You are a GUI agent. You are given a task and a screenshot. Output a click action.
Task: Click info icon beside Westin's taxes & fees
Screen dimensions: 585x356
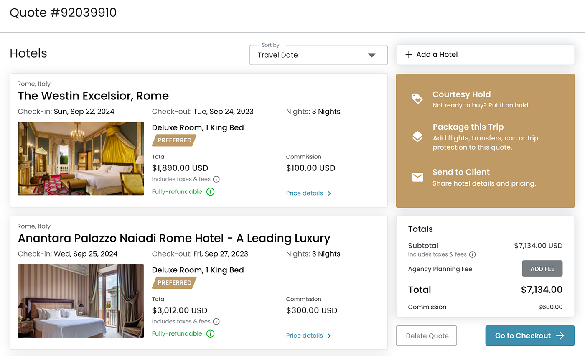pos(216,179)
